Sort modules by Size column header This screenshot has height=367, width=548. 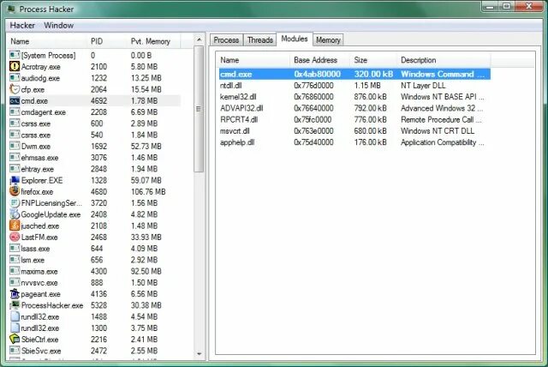373,60
